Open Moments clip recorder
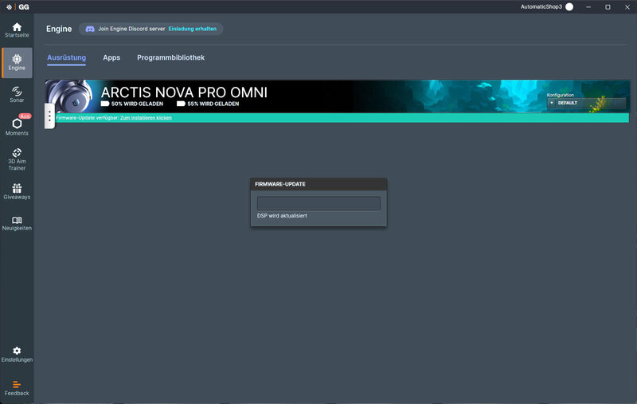 17,127
